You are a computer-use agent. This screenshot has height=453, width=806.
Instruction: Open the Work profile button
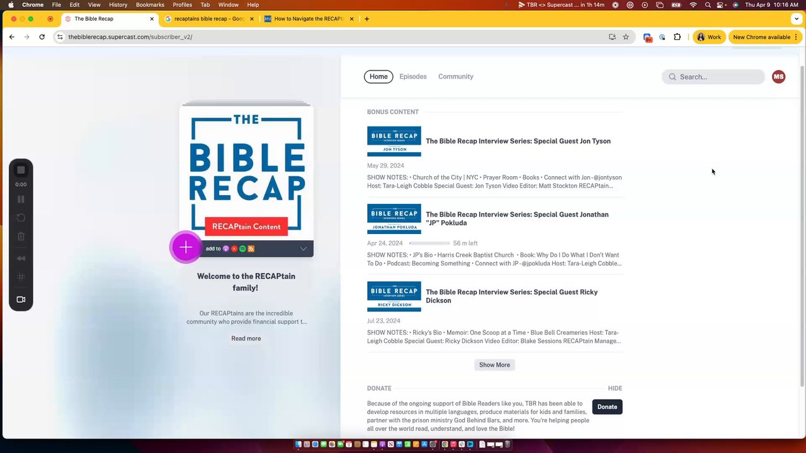click(709, 37)
